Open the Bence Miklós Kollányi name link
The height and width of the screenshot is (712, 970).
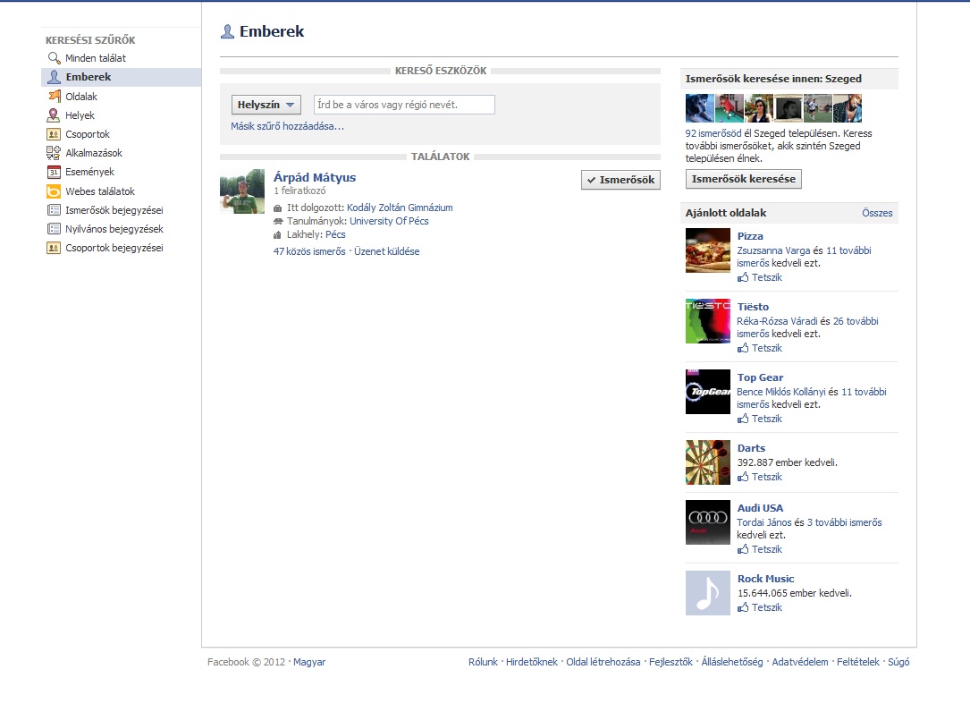781,391
